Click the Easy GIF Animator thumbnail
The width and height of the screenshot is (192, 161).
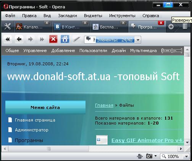(102, 140)
